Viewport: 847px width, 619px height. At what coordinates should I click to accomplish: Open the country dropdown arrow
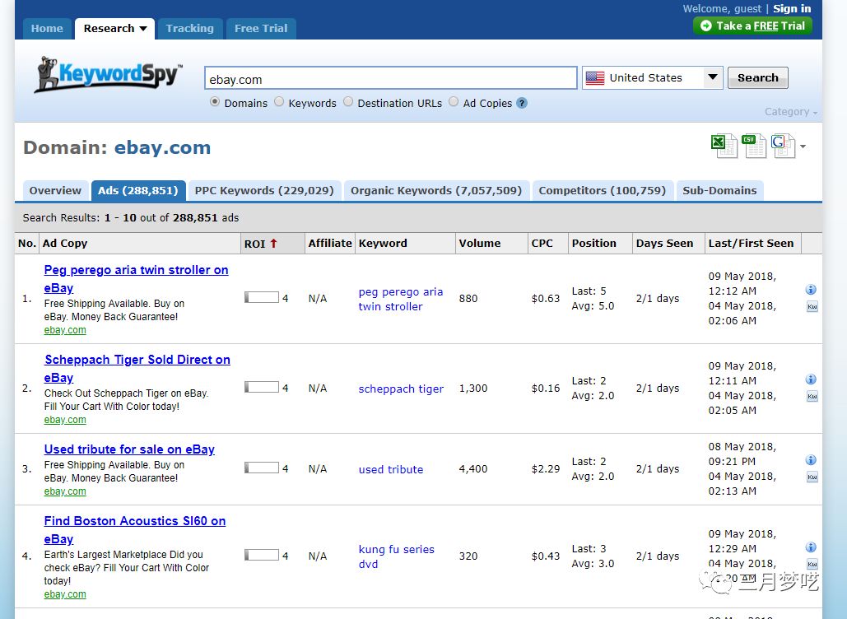pos(713,77)
